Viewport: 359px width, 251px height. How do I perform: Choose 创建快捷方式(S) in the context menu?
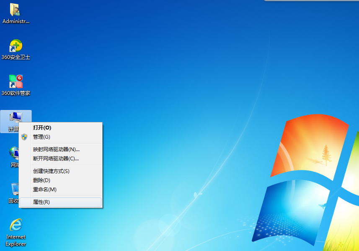click(61, 171)
